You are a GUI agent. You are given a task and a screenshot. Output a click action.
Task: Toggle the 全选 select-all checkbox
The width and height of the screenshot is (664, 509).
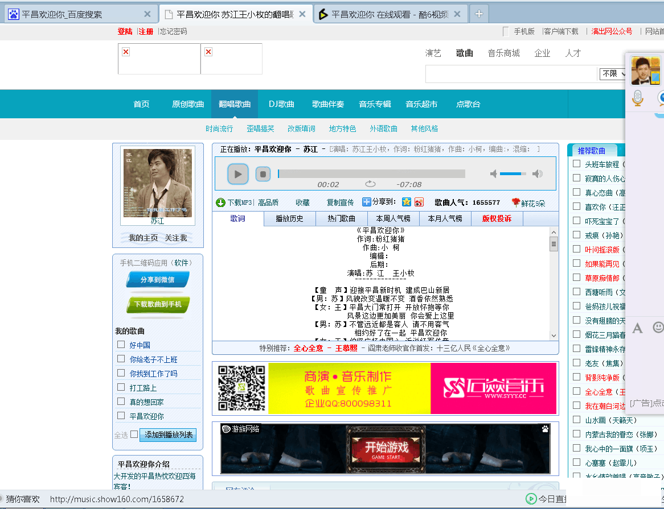(134, 434)
